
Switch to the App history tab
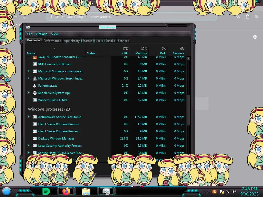(72, 41)
